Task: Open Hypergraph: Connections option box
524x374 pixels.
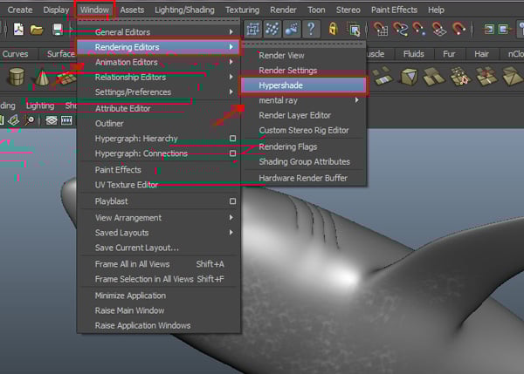Action: (x=232, y=153)
